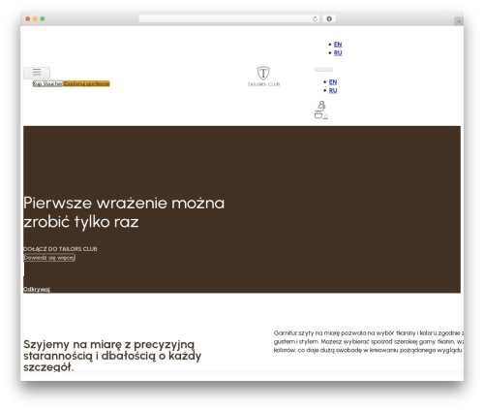Open the user account icon
The height and width of the screenshot is (410, 484).
tap(321, 105)
